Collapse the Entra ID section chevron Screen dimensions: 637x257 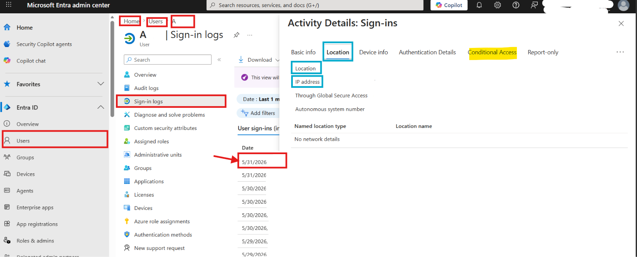[x=101, y=107]
